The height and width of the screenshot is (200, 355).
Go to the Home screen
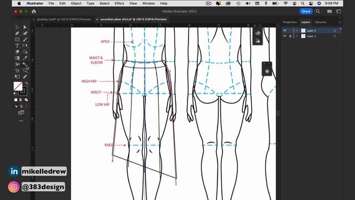pos(34,11)
